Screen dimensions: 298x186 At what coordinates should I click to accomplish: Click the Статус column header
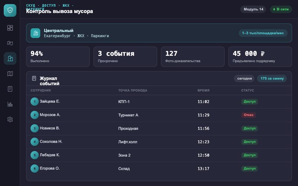(247, 90)
